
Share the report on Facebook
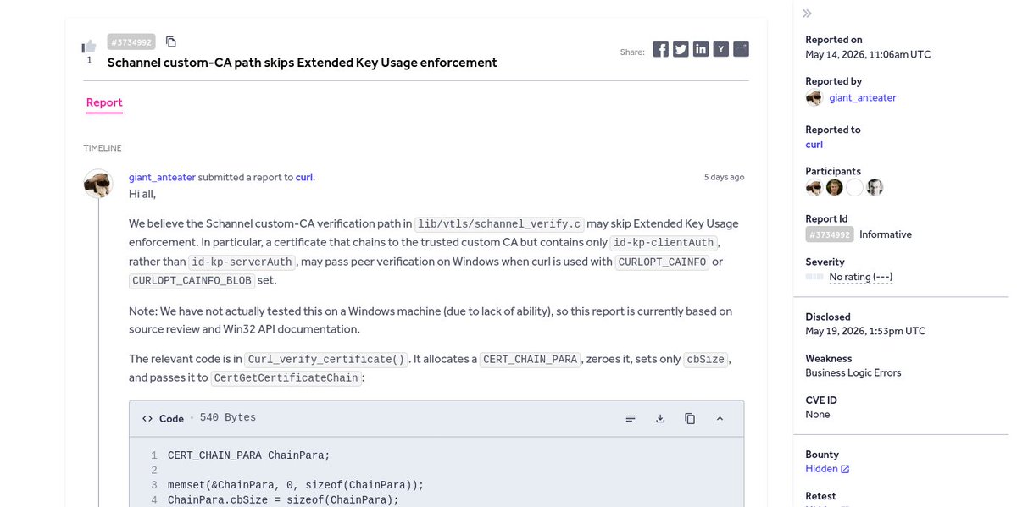pyautogui.click(x=660, y=50)
